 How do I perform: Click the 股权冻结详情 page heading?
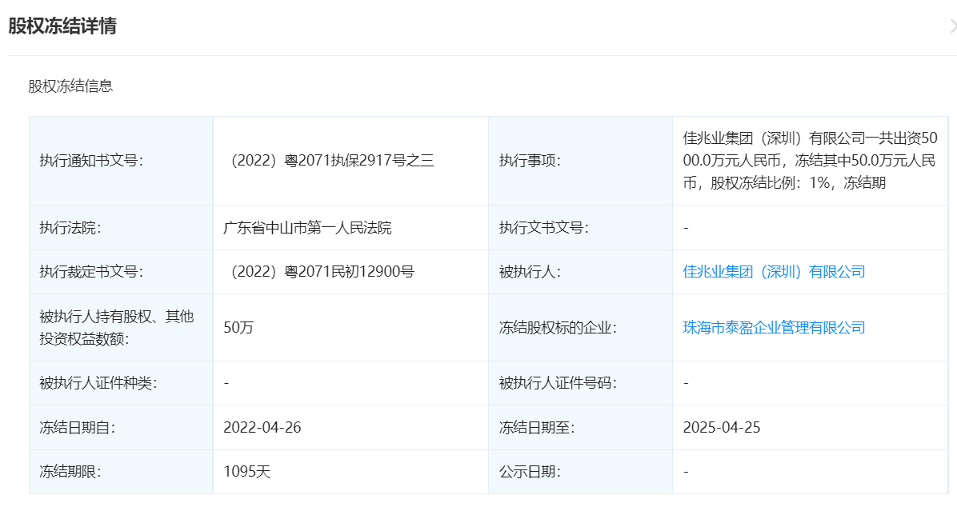pos(62,26)
